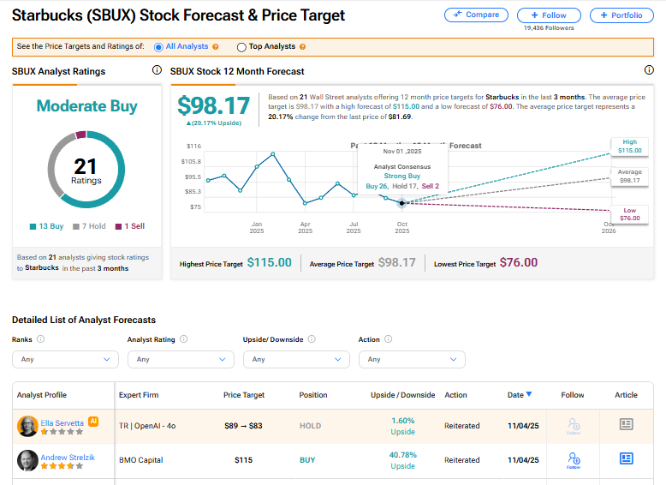Click info icon beside Ranks filter label
Screen dimensions: 666x485
coord(40,339)
